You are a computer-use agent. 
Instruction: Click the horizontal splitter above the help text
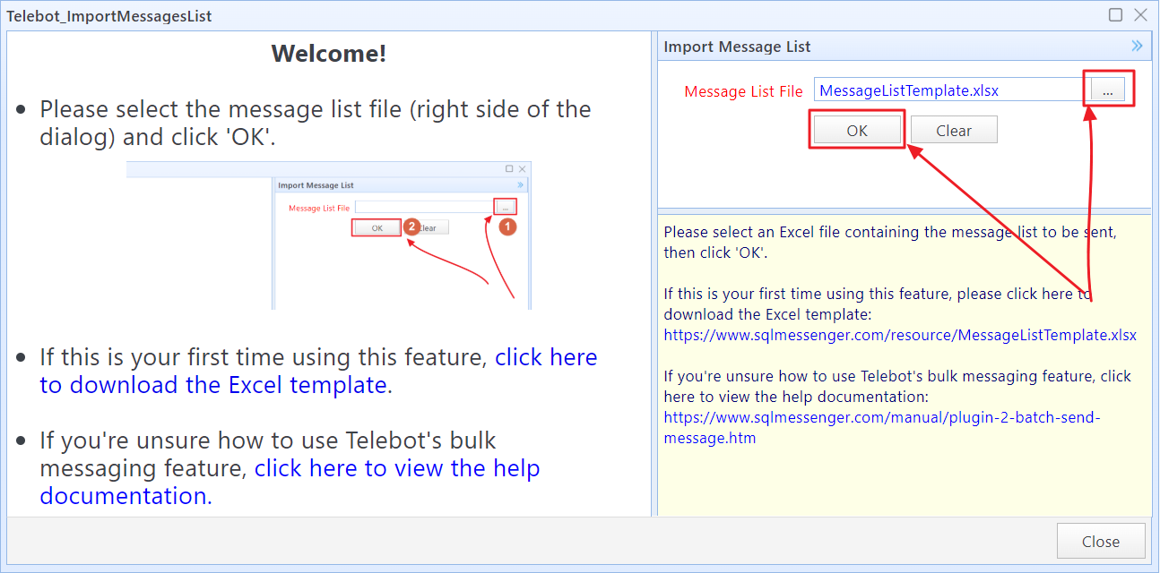pos(904,211)
